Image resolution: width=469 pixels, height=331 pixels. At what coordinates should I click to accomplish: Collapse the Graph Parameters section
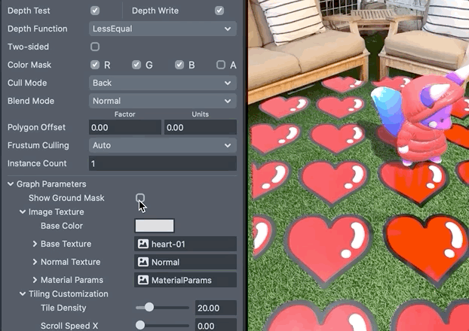(x=11, y=184)
